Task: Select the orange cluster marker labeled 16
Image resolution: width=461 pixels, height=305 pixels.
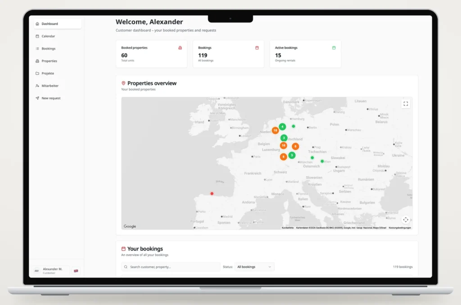Action: (284, 146)
